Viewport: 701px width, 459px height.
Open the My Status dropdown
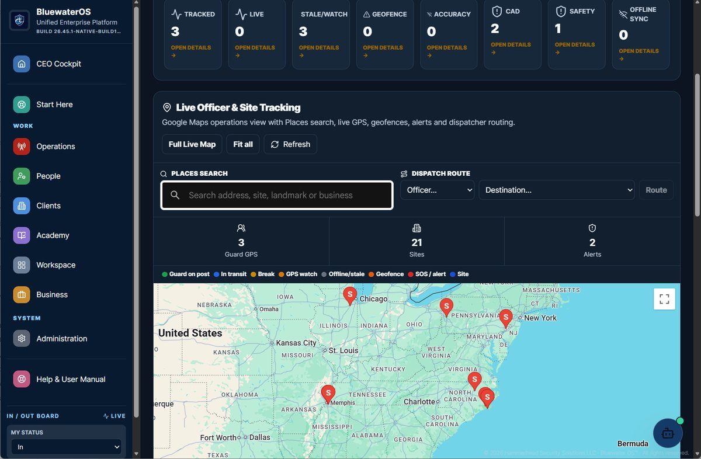coord(66,447)
